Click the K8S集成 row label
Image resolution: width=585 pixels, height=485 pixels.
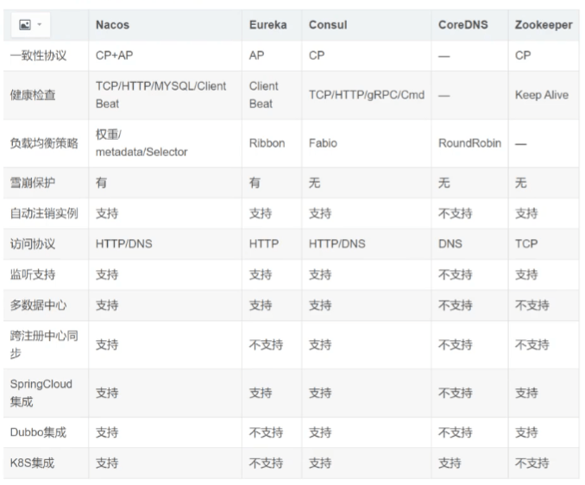(x=32, y=463)
